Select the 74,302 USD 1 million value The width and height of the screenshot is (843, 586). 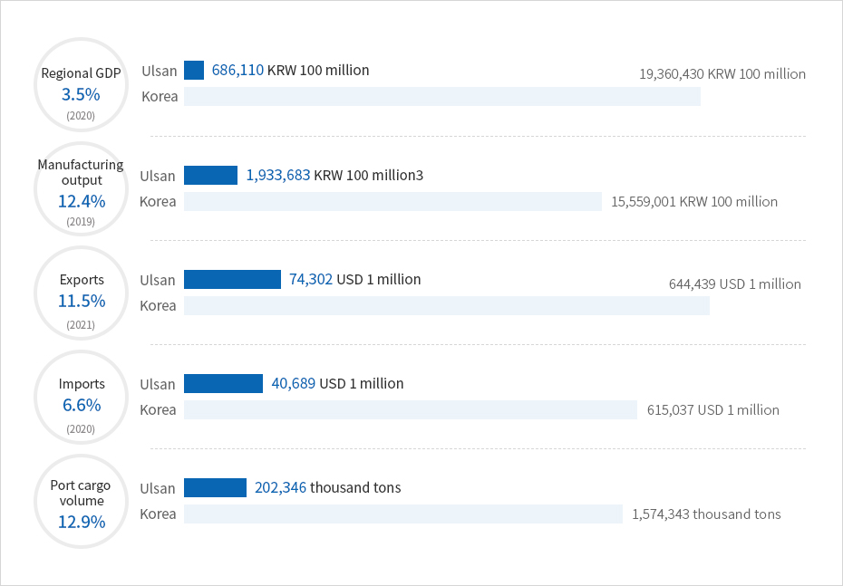(x=354, y=280)
